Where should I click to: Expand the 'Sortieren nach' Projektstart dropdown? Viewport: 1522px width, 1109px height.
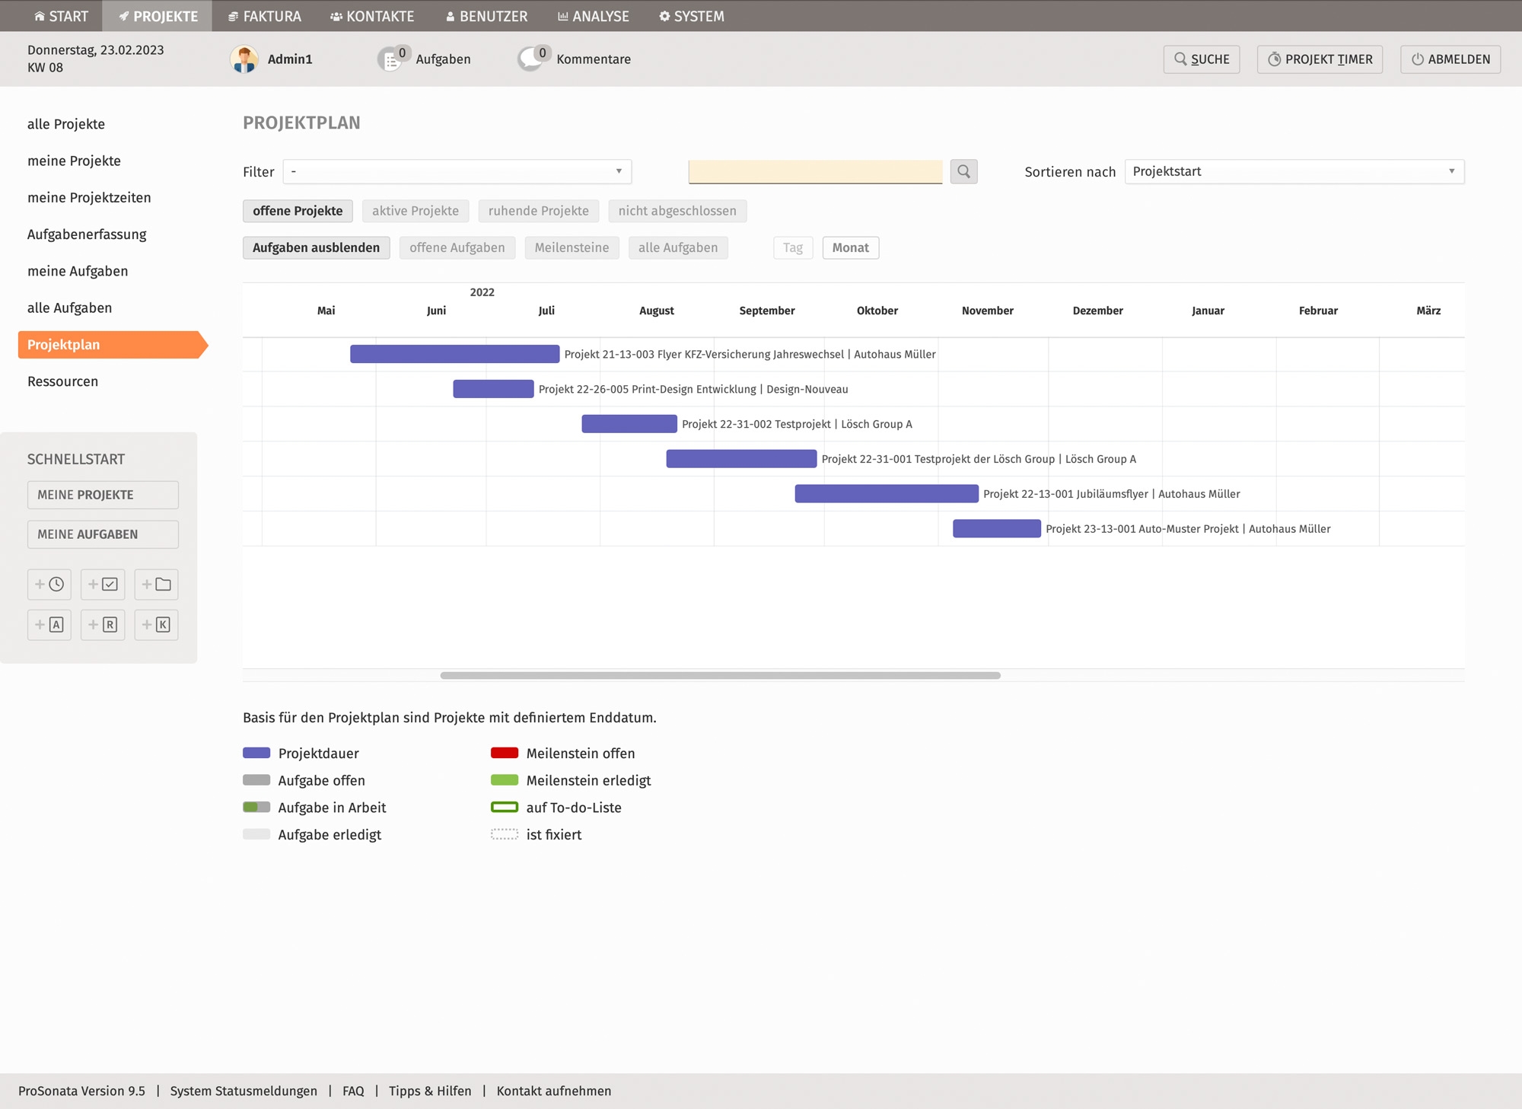(x=1294, y=171)
